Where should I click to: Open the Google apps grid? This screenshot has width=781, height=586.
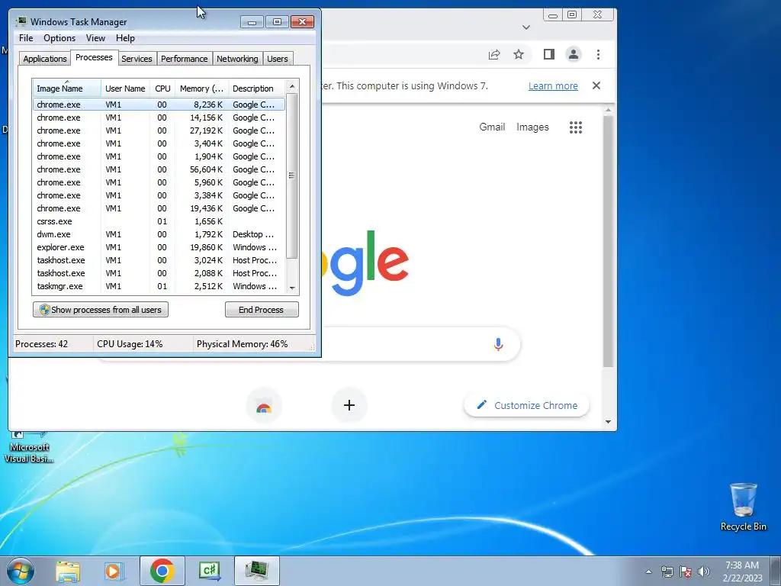(576, 127)
